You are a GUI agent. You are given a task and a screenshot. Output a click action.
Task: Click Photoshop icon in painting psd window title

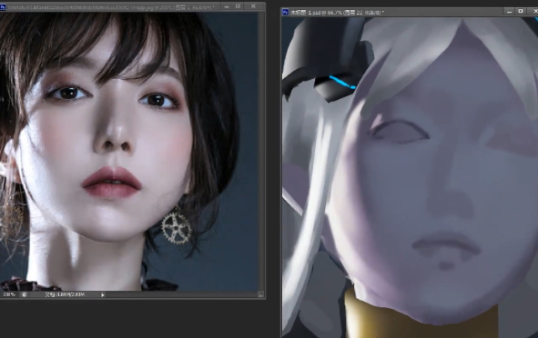tap(285, 13)
